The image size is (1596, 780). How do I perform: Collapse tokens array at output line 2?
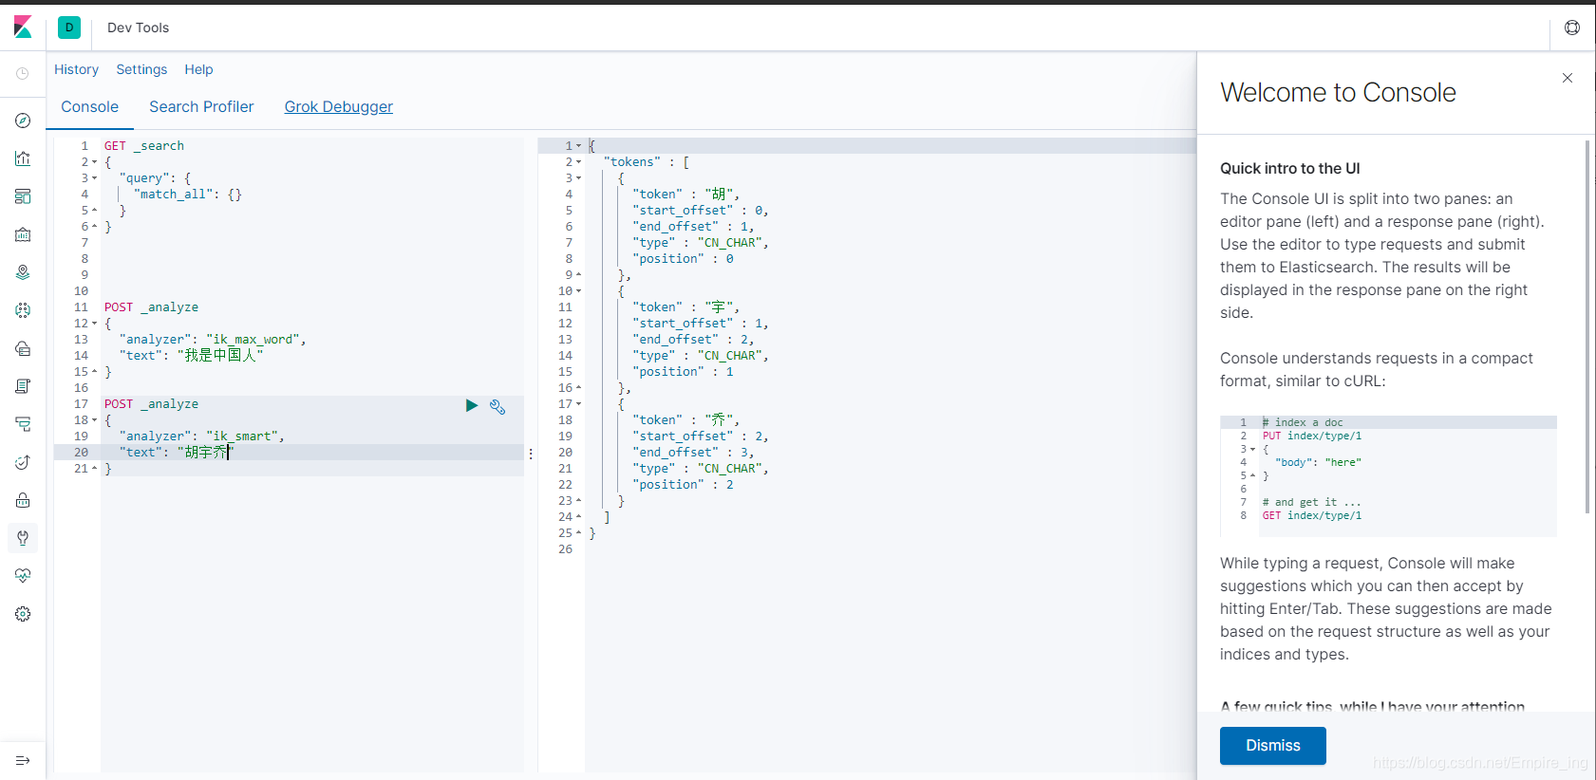579,162
